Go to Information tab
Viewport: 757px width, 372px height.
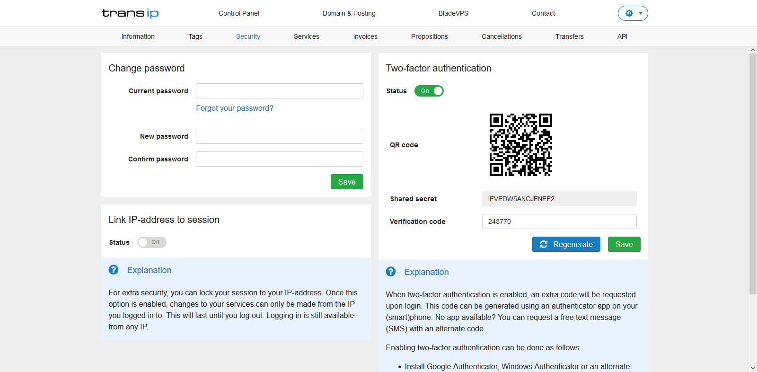[138, 36]
